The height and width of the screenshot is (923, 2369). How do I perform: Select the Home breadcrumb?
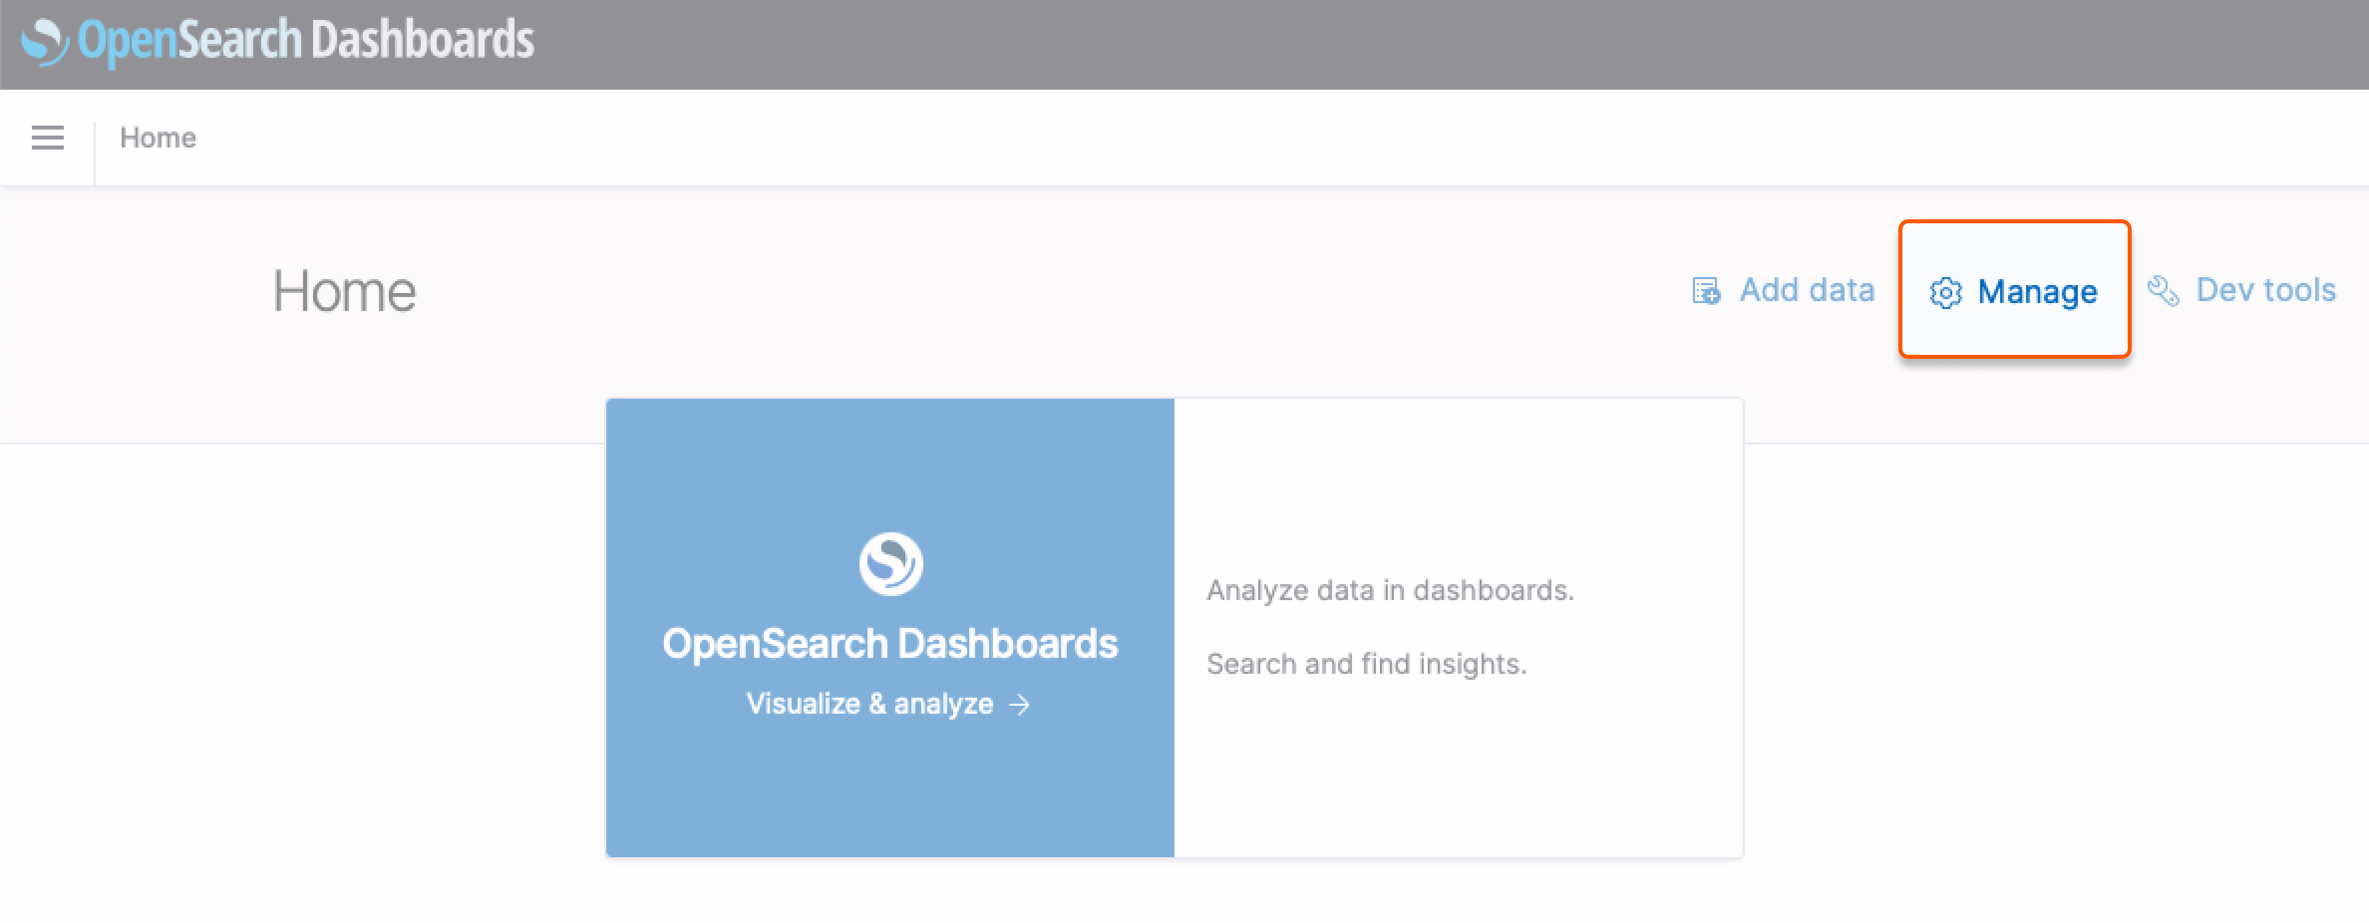(x=158, y=137)
